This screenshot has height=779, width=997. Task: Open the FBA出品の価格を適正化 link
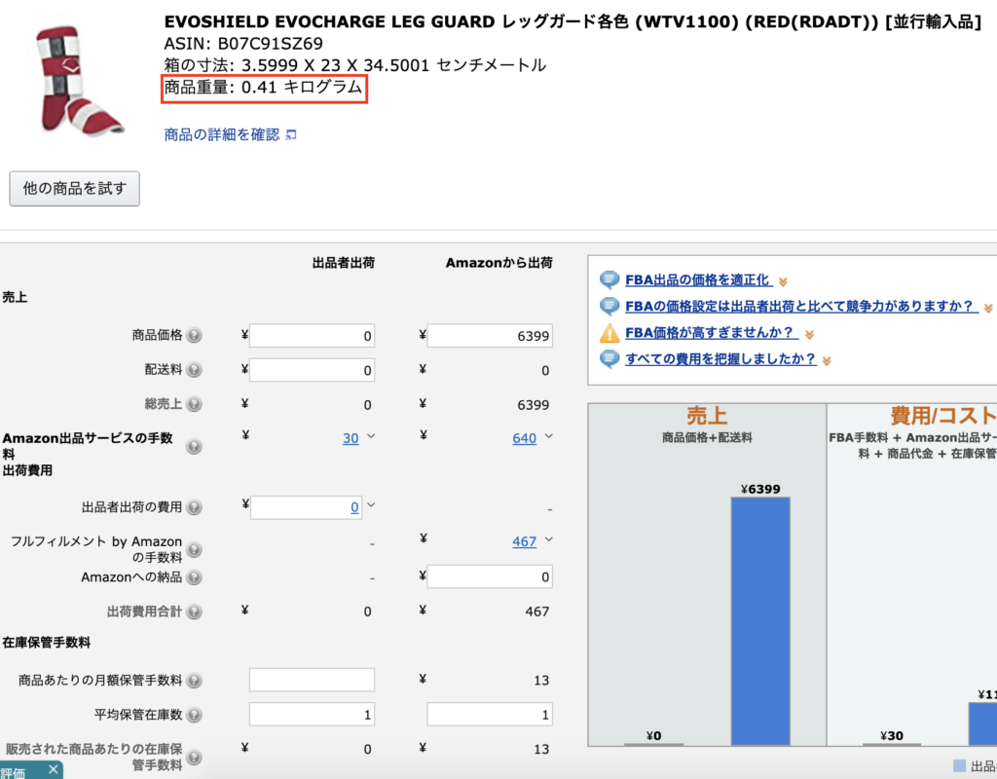tap(698, 279)
